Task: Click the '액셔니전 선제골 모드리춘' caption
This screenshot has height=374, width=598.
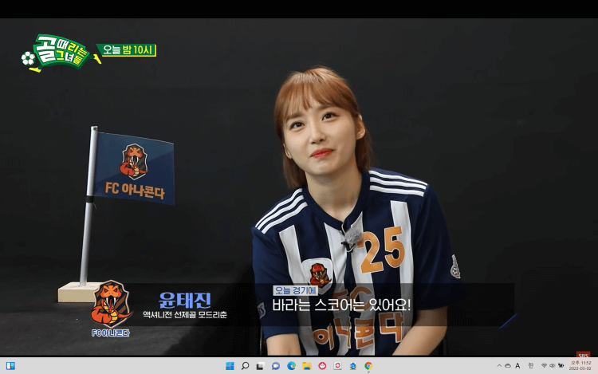Action: 185,315
